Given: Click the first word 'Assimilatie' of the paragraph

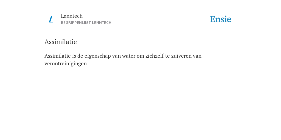Looking at the screenshot, I should (58, 56).
